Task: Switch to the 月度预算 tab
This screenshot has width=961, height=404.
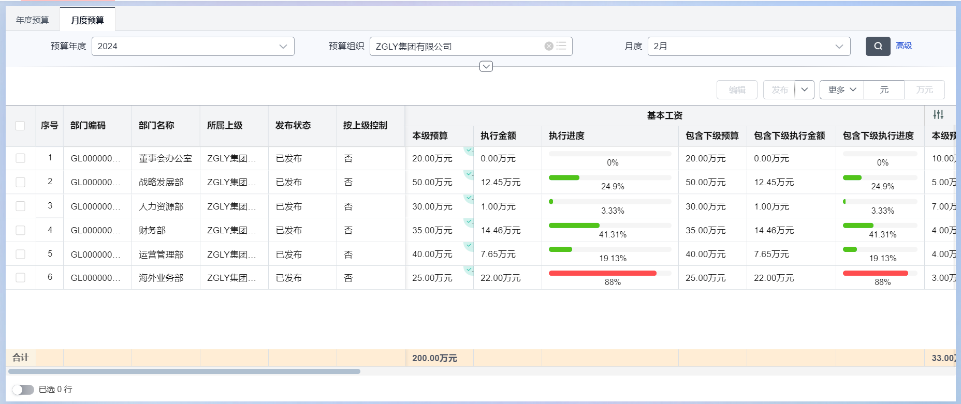Action: pos(88,20)
